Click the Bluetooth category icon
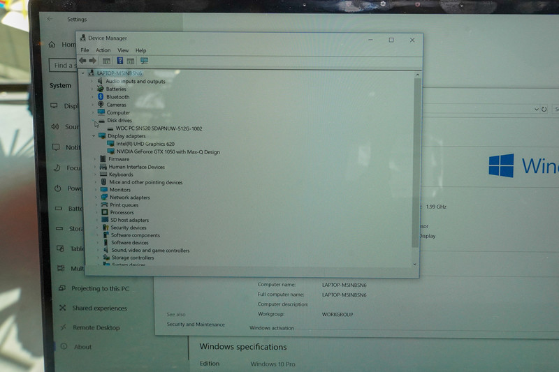559x372 pixels. pos(101,96)
